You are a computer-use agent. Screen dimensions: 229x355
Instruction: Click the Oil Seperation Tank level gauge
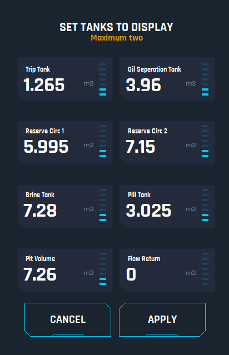pos(205,79)
